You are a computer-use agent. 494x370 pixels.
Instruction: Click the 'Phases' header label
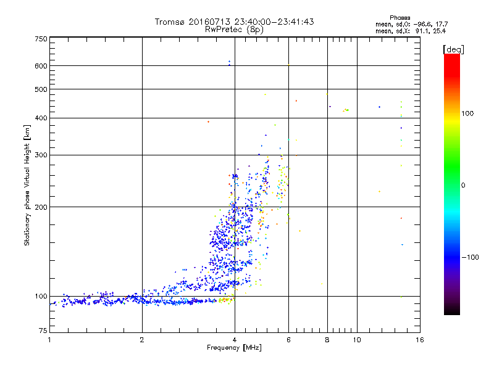[400, 18]
